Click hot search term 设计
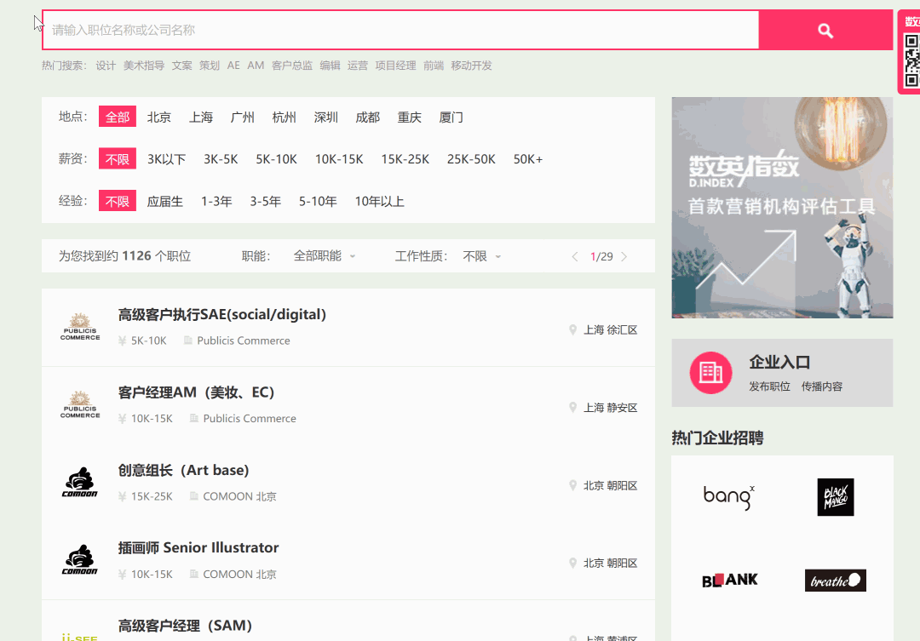This screenshot has width=920, height=641. [x=106, y=65]
